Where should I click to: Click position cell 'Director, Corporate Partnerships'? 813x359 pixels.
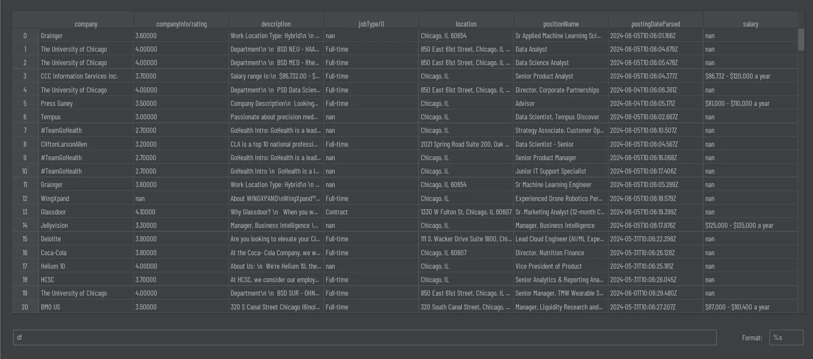coord(561,90)
